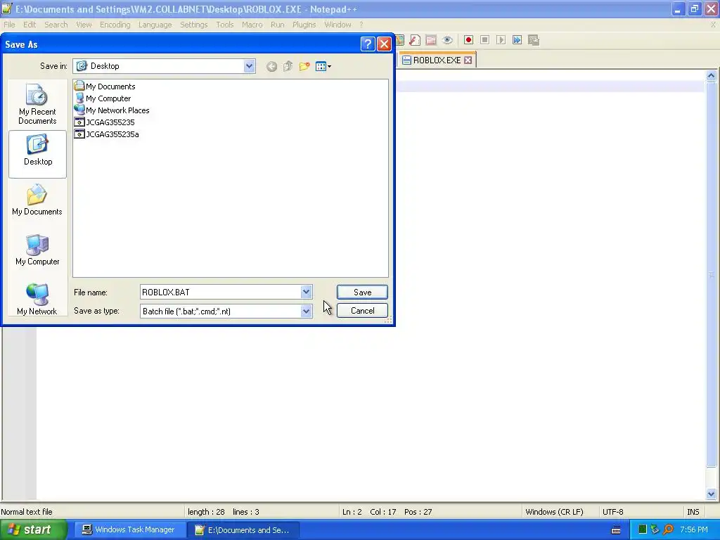Viewport: 720px width, 540px height.
Task: Click the Windows (CR LF) status bar entry
Action: coord(554,512)
